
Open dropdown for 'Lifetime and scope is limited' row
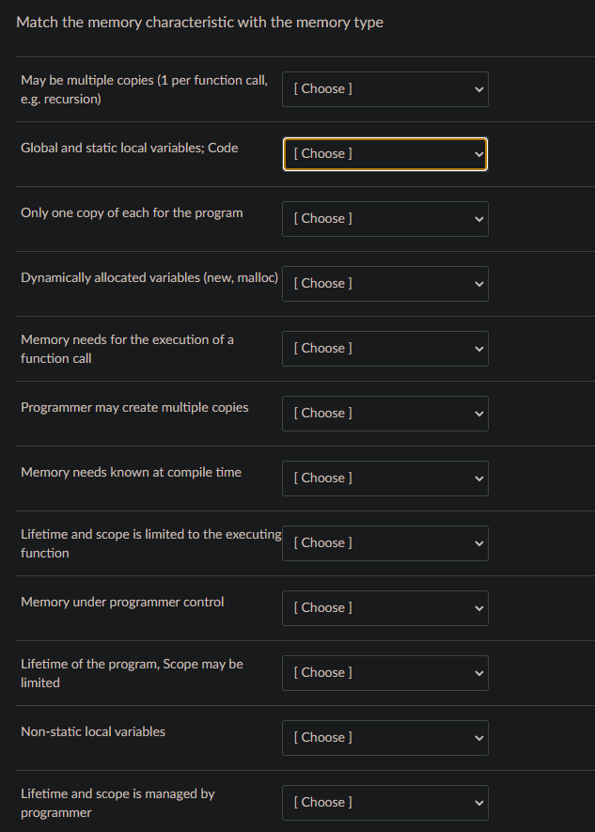[x=384, y=543]
